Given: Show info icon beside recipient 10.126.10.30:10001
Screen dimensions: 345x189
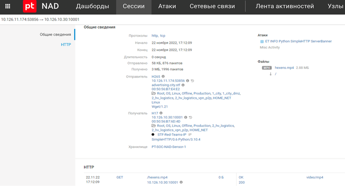Looking at the screenshot, I should coord(186,117).
